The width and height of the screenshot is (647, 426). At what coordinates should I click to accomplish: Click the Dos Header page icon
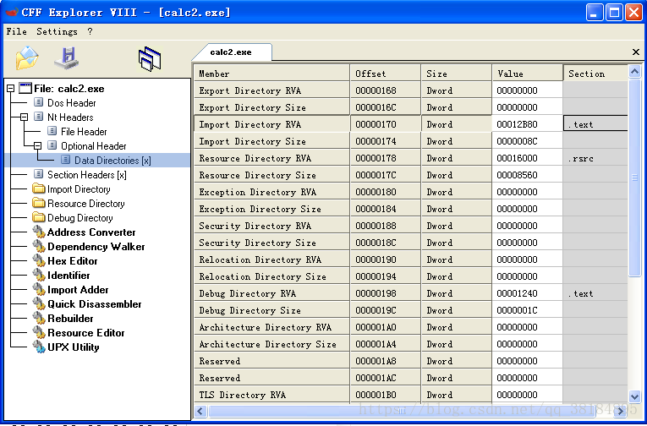click(x=38, y=102)
